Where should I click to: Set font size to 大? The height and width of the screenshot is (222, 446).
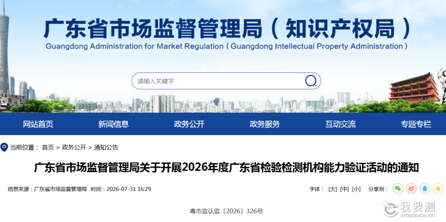pyautogui.click(x=332, y=189)
